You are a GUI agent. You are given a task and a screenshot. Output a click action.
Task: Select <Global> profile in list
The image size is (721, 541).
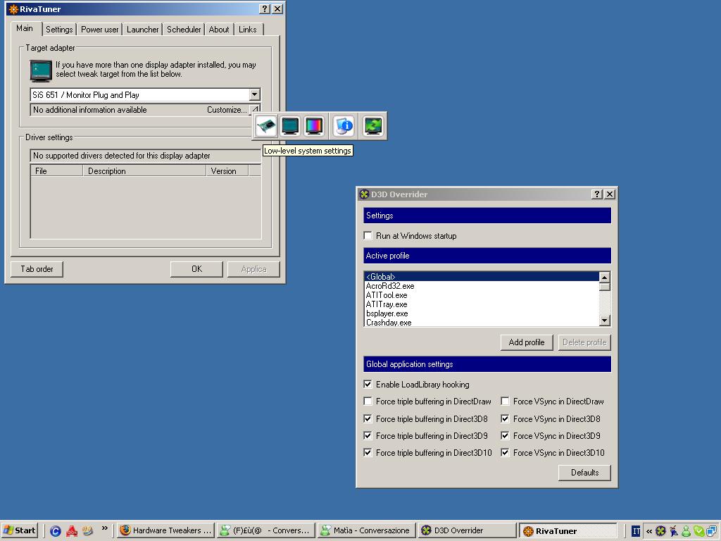(x=482, y=276)
